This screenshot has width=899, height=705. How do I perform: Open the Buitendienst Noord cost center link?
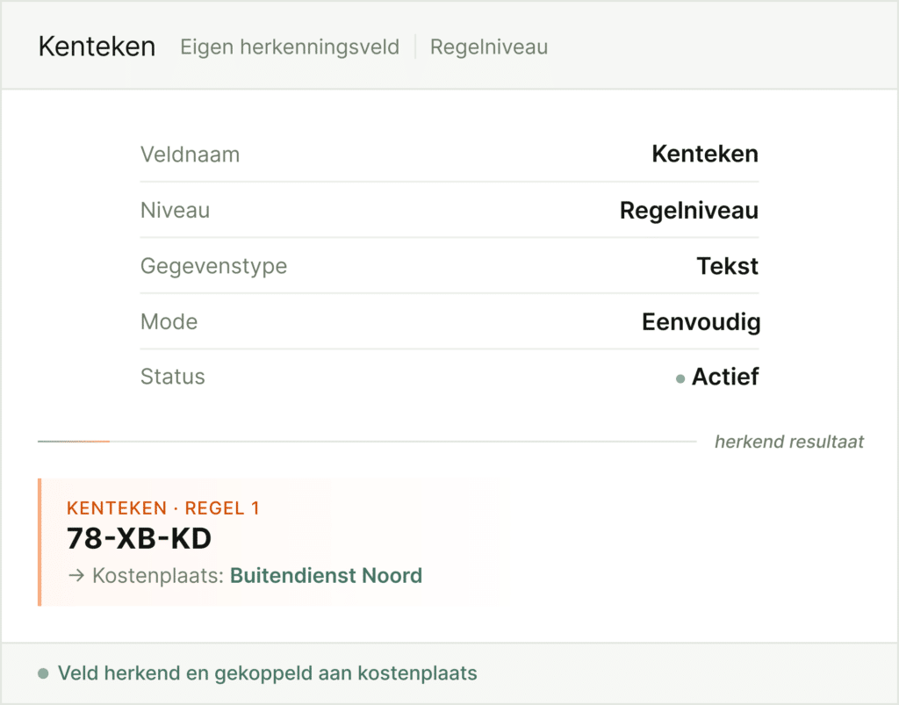(x=326, y=576)
